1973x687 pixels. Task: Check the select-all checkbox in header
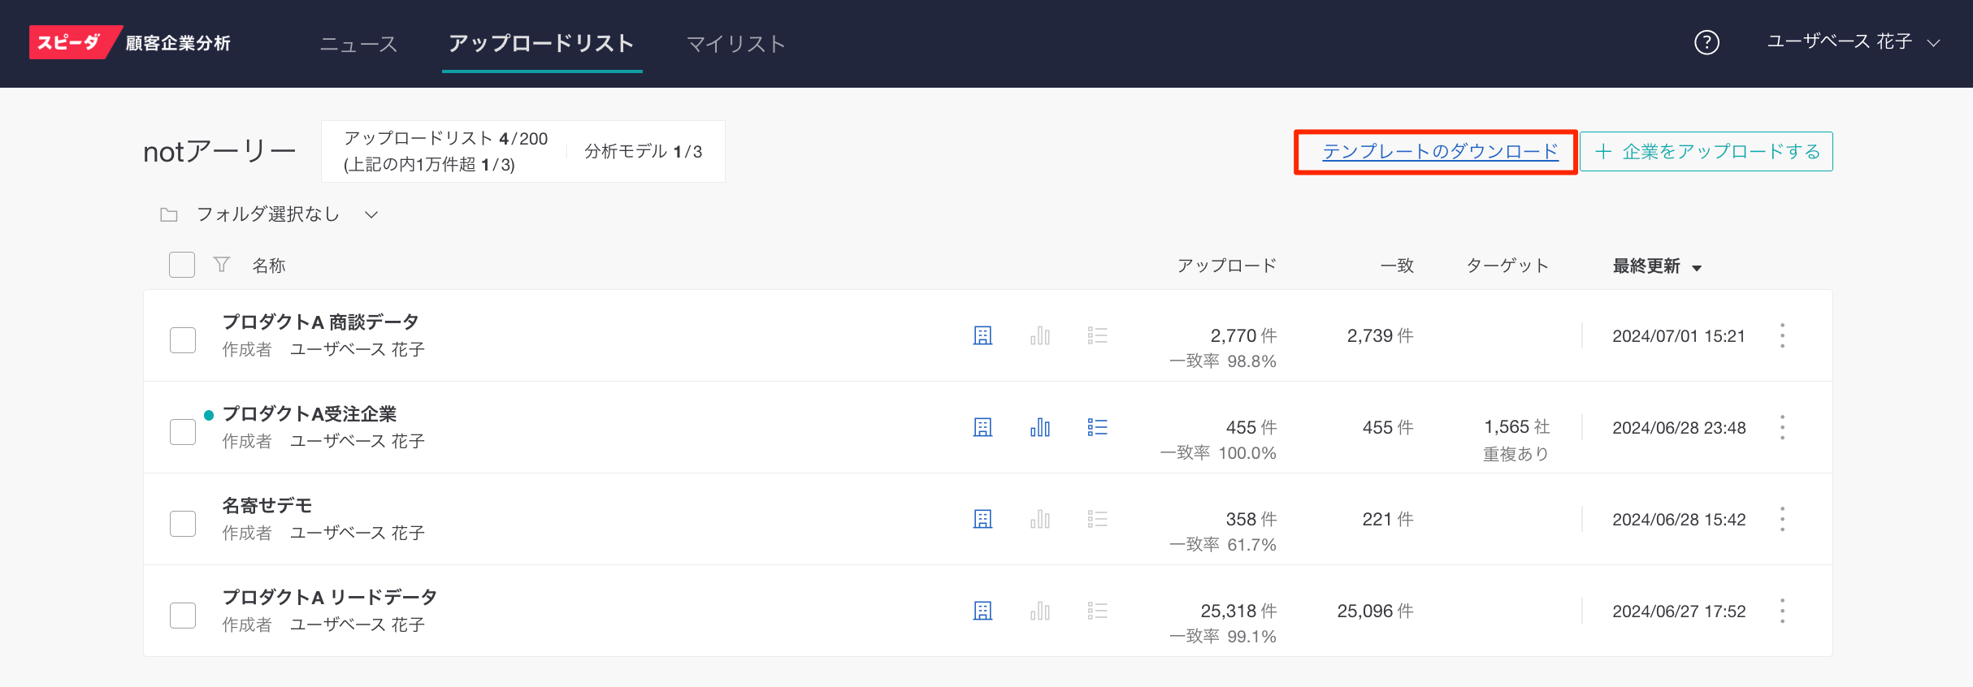point(182,265)
